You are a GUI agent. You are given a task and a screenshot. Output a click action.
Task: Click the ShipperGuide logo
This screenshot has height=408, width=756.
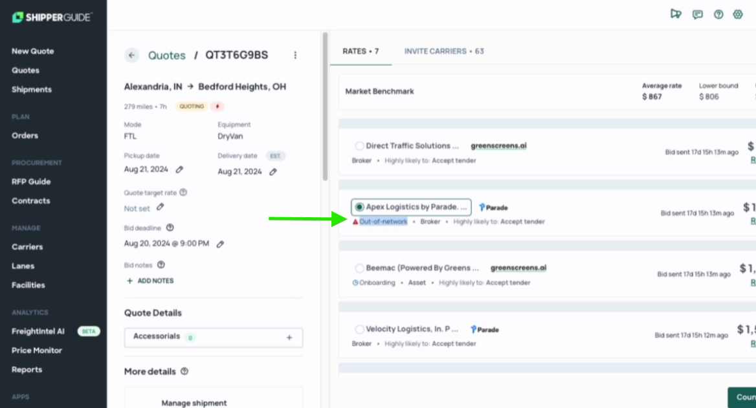[x=52, y=17]
